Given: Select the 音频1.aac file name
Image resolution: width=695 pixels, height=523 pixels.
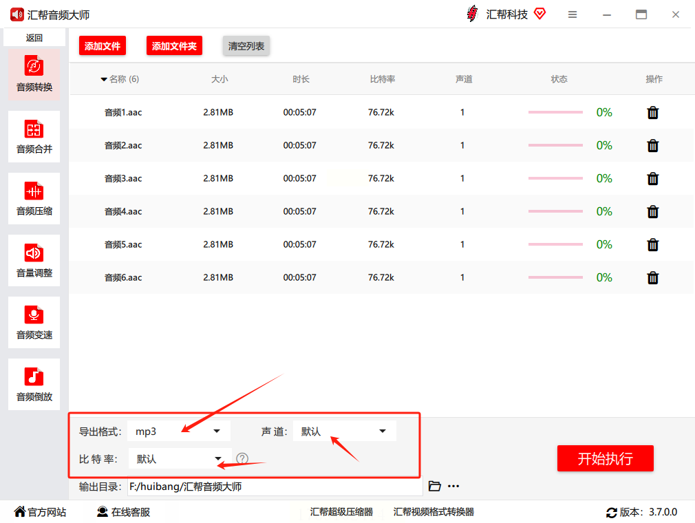Looking at the screenshot, I should click(x=123, y=113).
